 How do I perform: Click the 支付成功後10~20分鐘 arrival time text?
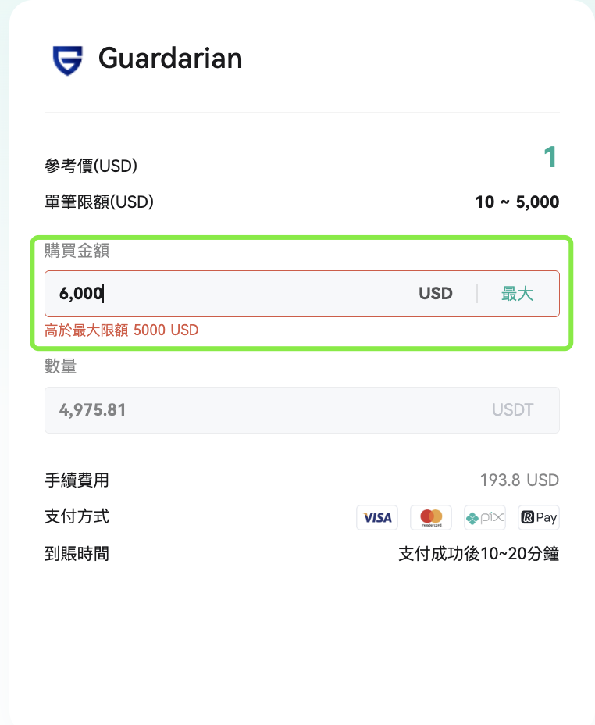(479, 553)
